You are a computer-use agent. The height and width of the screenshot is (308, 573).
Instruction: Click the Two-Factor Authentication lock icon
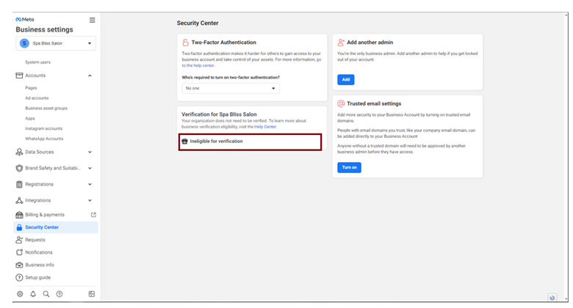(185, 43)
